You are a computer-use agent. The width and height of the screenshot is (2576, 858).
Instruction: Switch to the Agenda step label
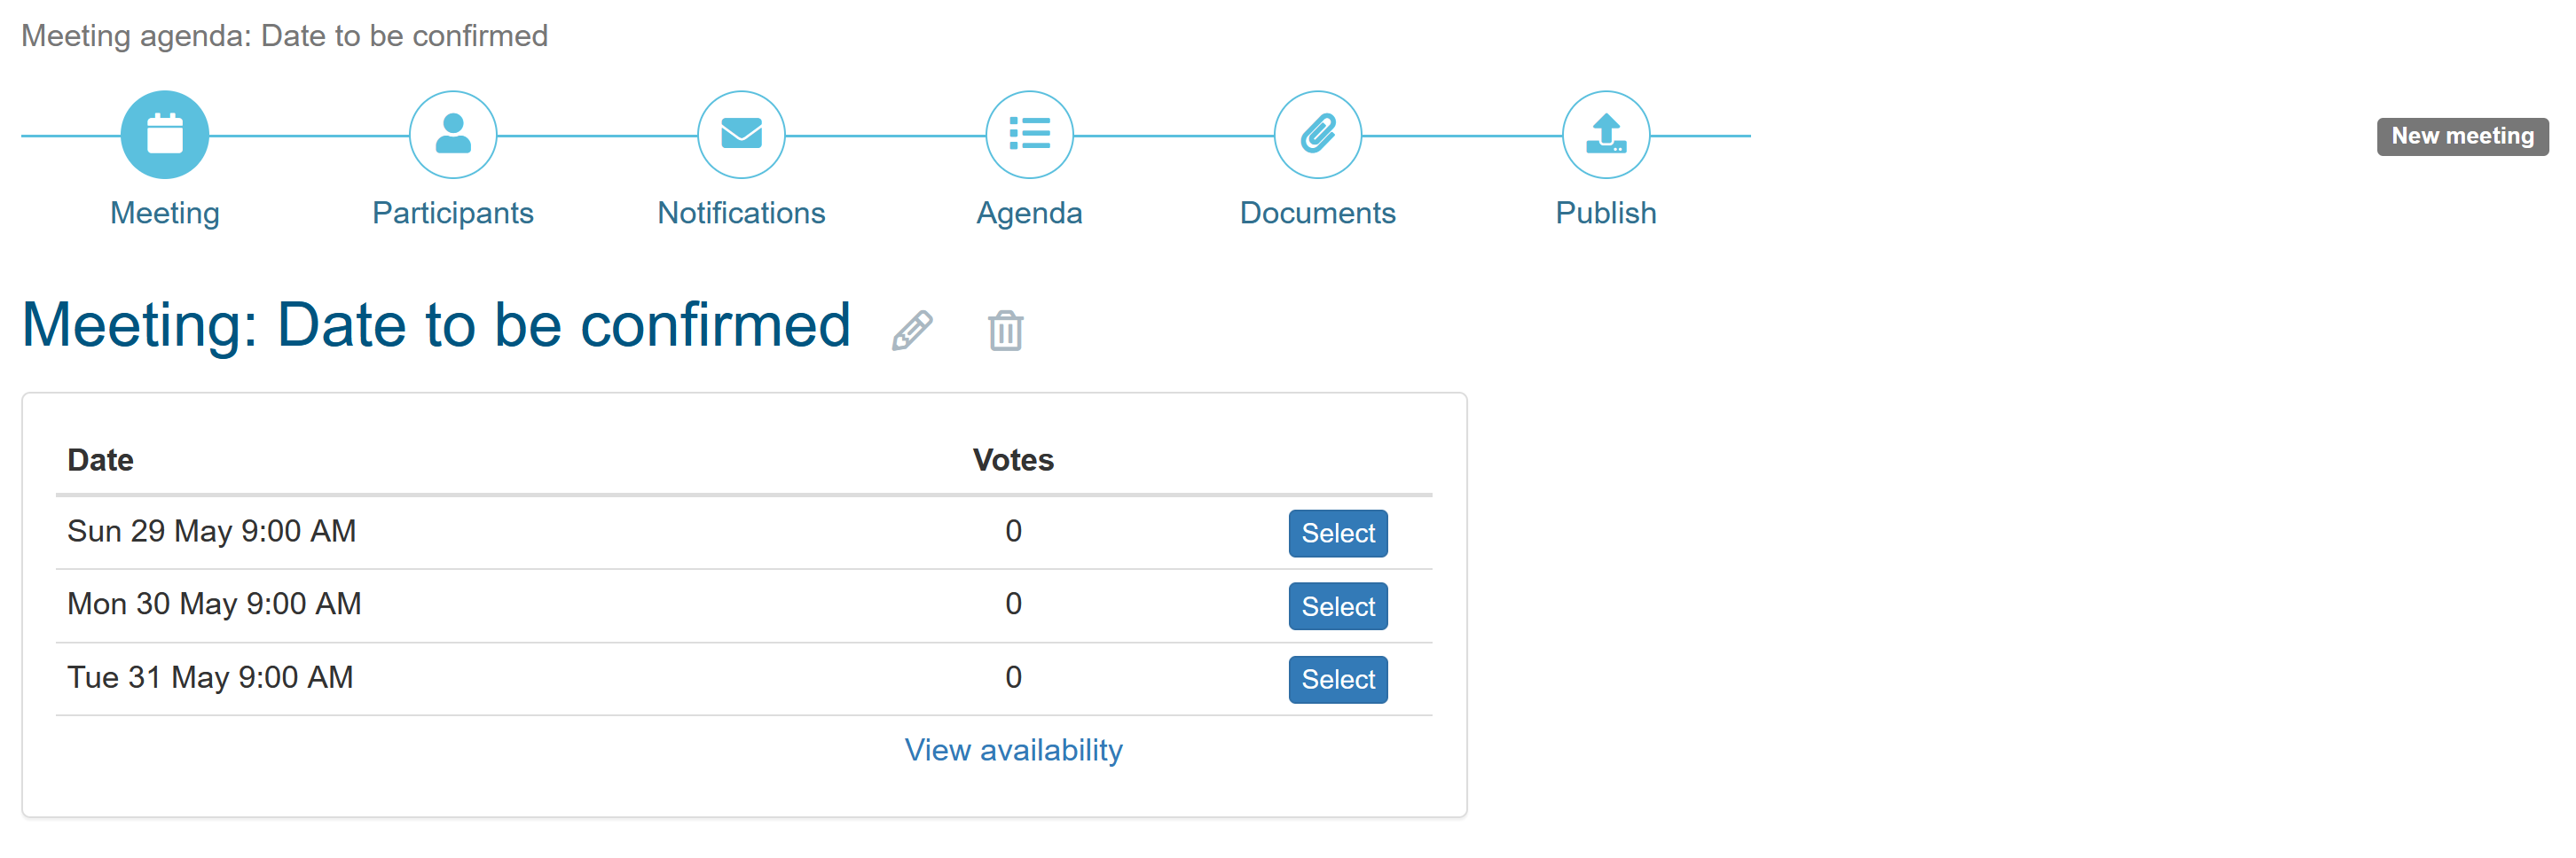[x=1029, y=213]
